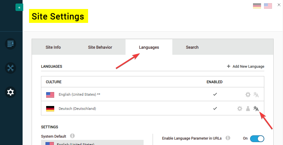Image resolution: width=283 pixels, height=145 pixels.
Task: Open the Settings gear in sidebar
Action: click(10, 92)
